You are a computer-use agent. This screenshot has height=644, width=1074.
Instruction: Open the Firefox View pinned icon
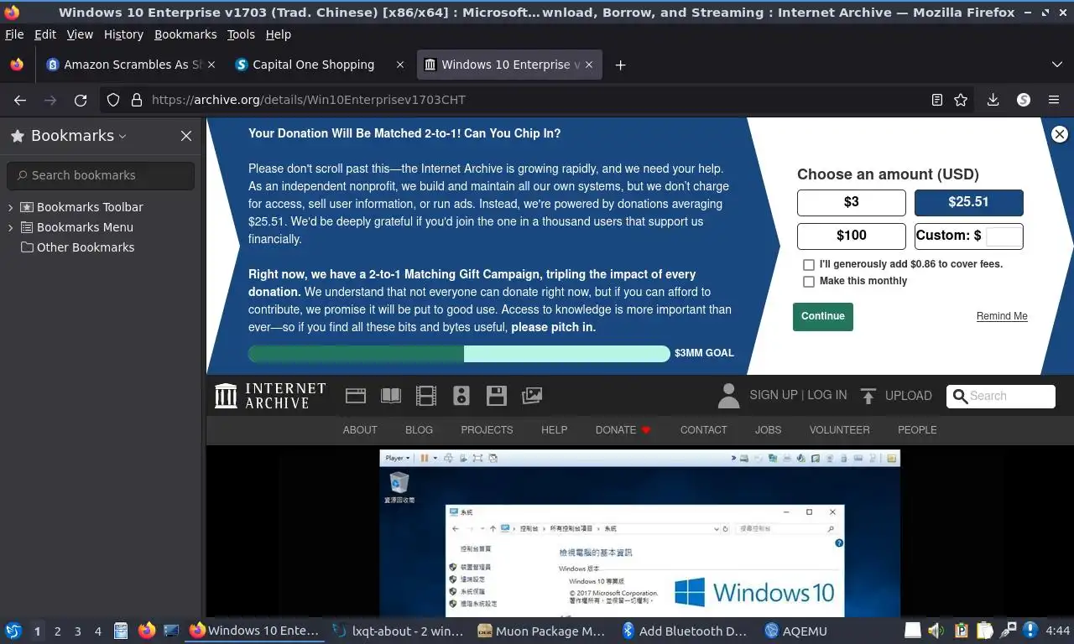coord(16,65)
